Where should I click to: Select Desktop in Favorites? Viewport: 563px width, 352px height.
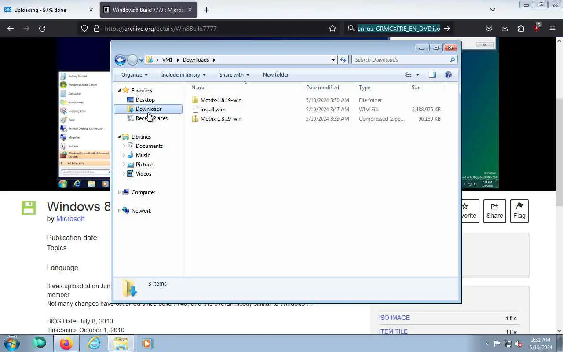(145, 100)
